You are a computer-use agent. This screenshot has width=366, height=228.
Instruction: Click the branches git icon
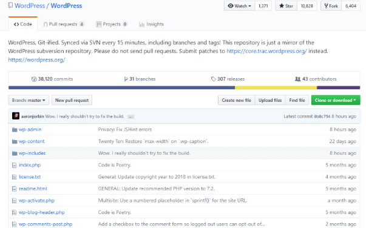pyautogui.click(x=126, y=79)
